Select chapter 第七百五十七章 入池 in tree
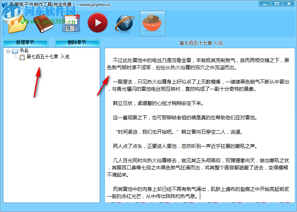The image size is (297, 212). point(48,56)
